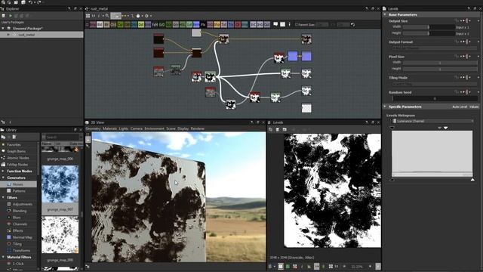Open the Camera menu in 3D View

[x=137, y=128]
